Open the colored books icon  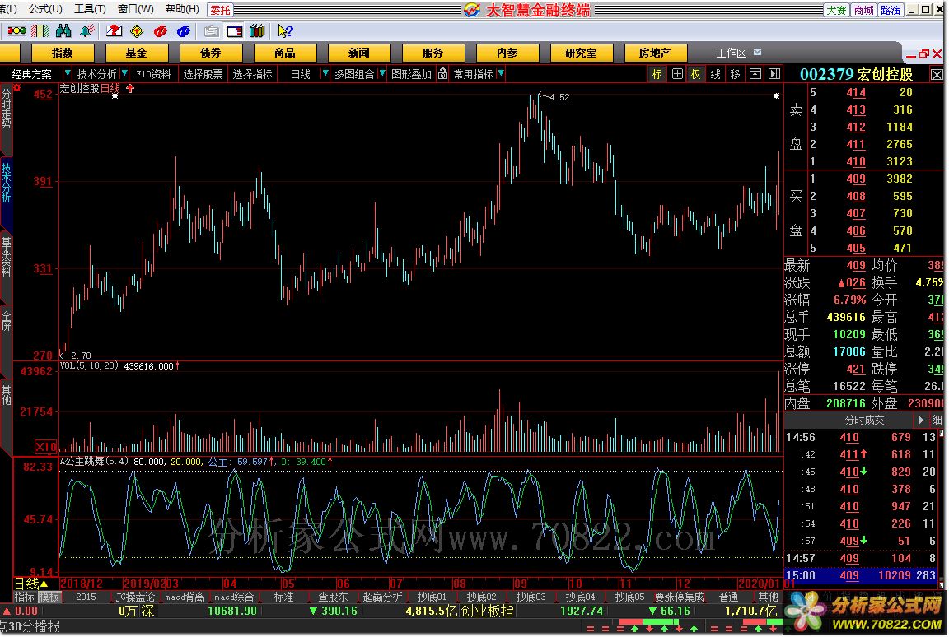257,30
